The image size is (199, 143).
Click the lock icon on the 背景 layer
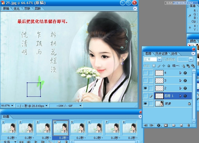189,104
